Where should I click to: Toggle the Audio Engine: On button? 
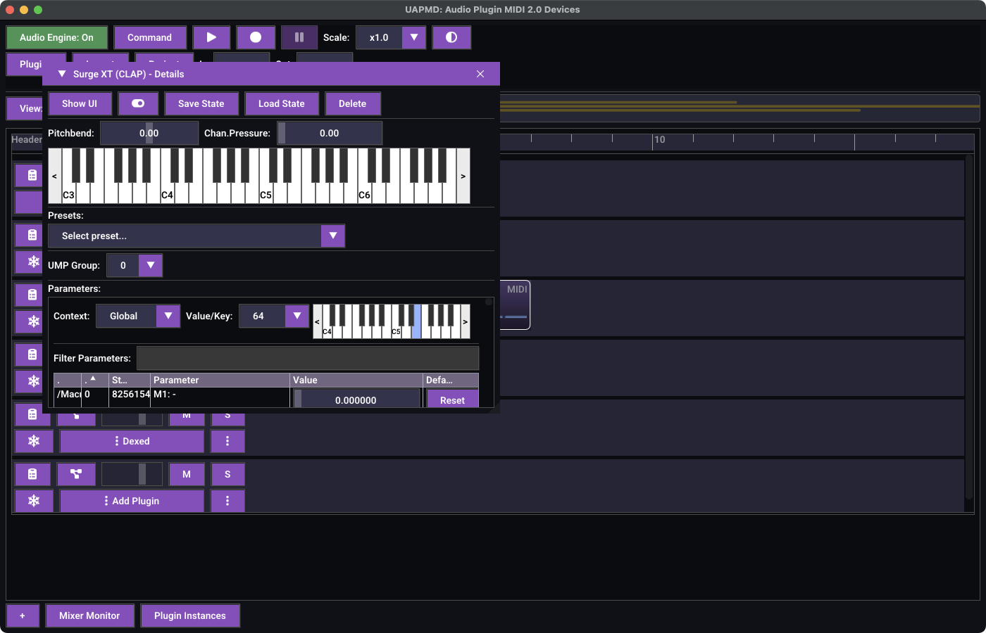(57, 37)
